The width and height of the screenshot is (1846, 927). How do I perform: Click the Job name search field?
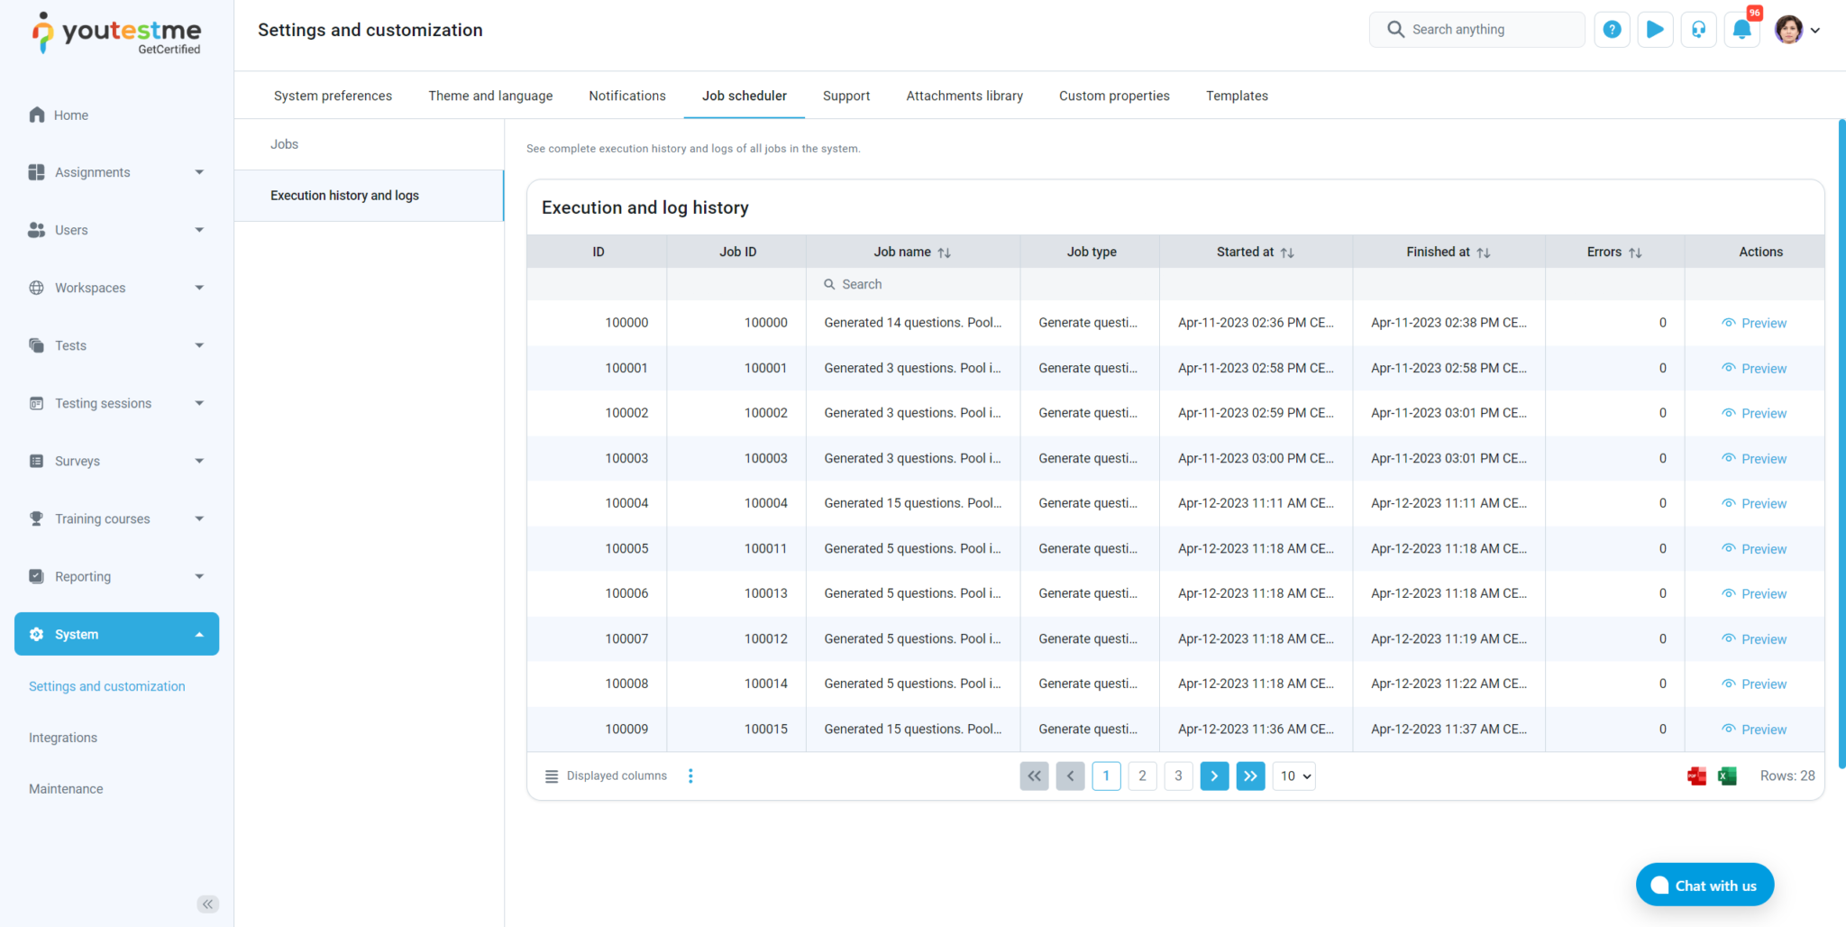click(912, 284)
